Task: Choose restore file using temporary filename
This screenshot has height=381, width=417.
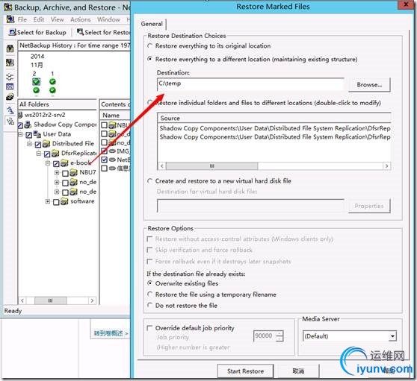Action: pyautogui.click(x=150, y=295)
